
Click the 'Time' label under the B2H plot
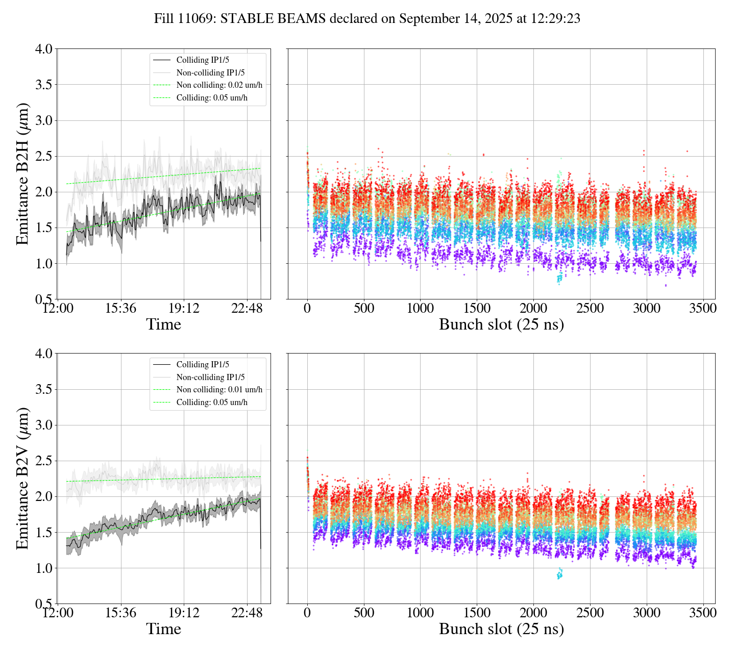163,324
